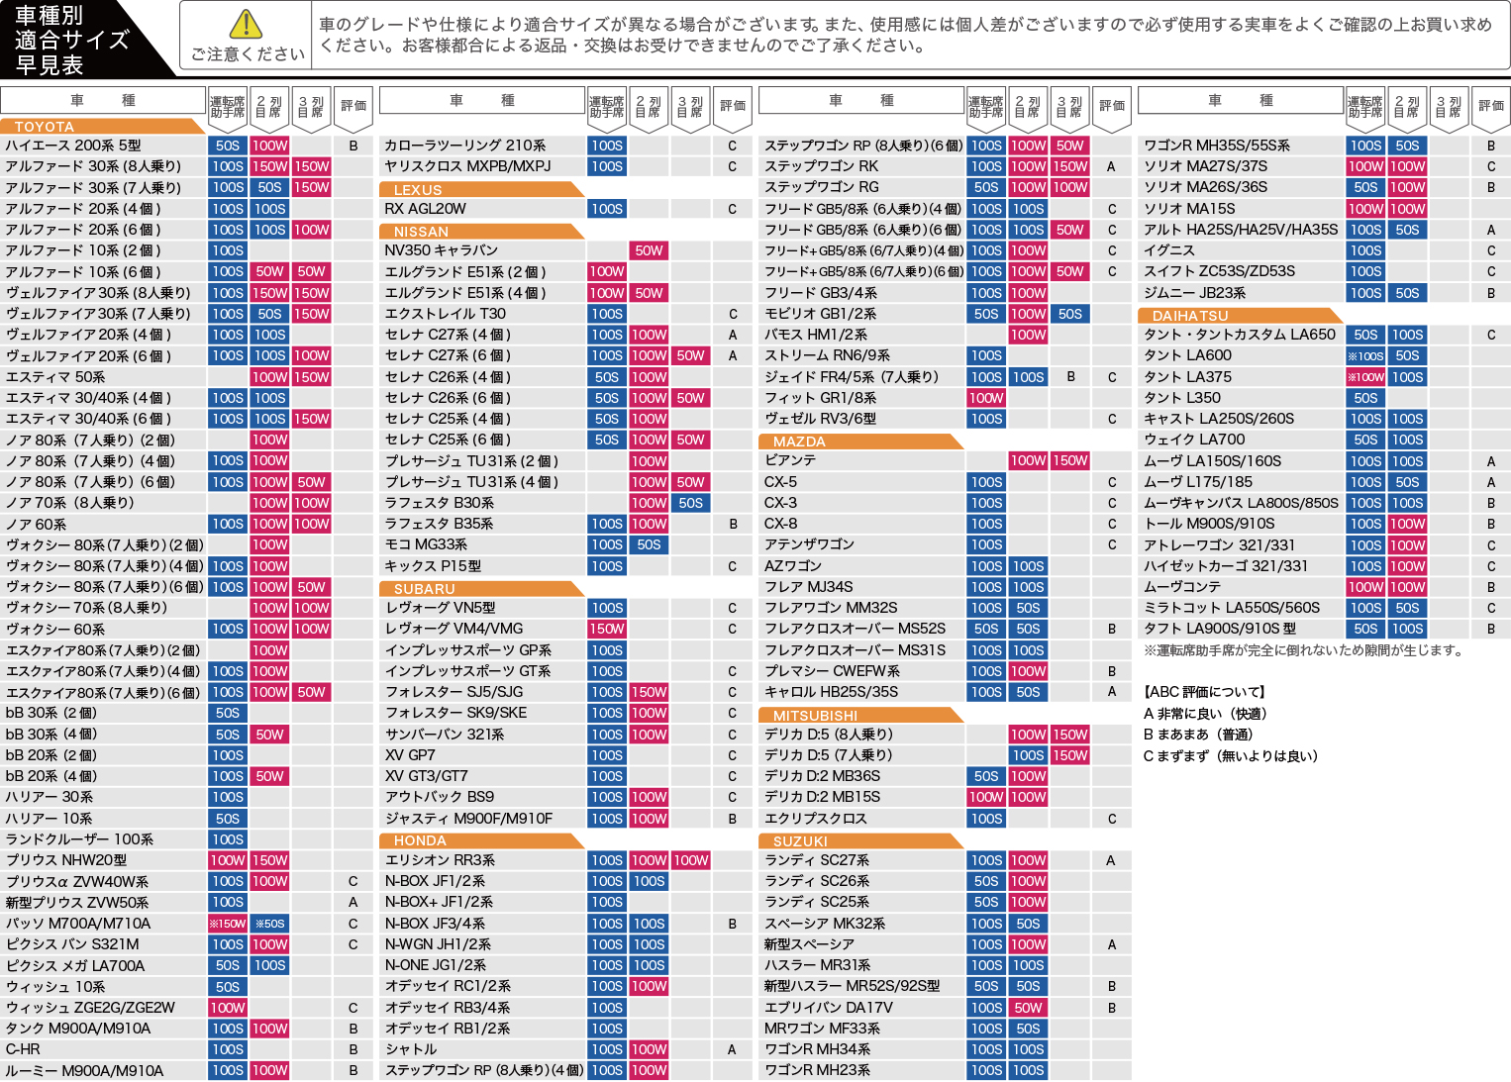Select the DAIHATSU brand header
Image resolution: width=1511 pixels, height=1082 pixels.
[x=1190, y=316]
